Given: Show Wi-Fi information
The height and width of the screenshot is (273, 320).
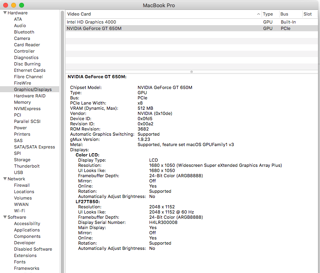Looking at the screenshot, I should pyautogui.click(x=20, y=211).
